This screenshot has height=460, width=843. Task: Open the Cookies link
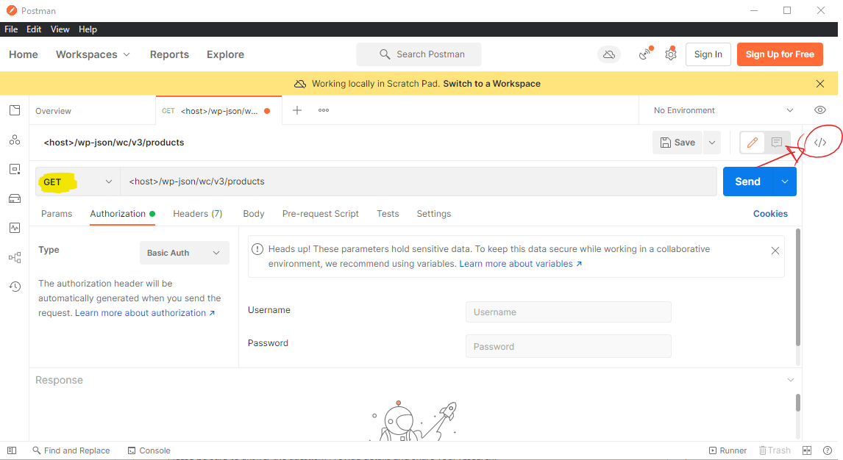click(770, 214)
